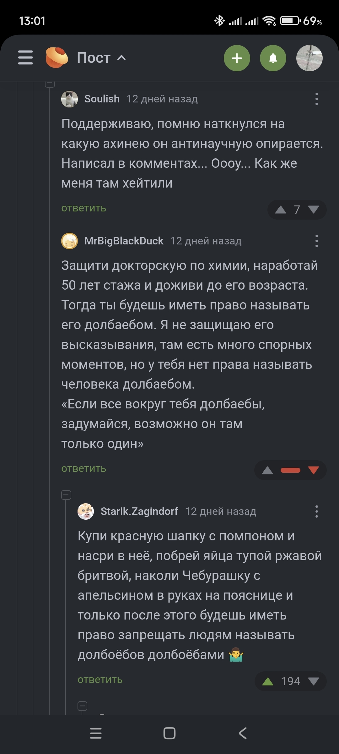Open notifications bell
This screenshot has width=339, height=754.
[x=273, y=58]
